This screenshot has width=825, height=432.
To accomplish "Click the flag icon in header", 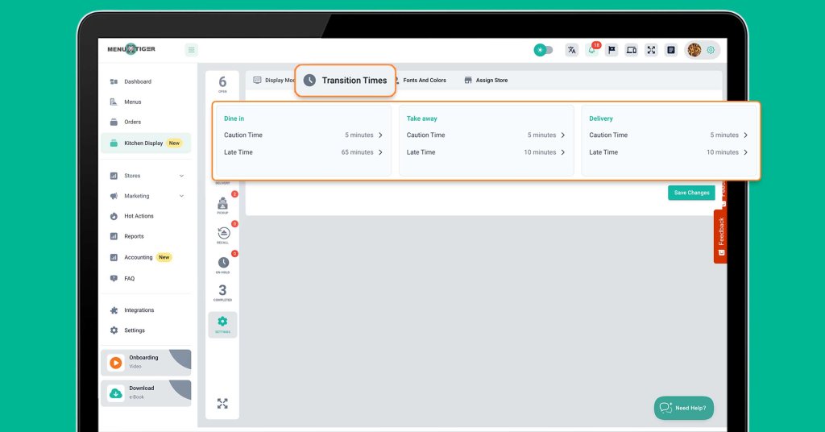I will (x=611, y=50).
